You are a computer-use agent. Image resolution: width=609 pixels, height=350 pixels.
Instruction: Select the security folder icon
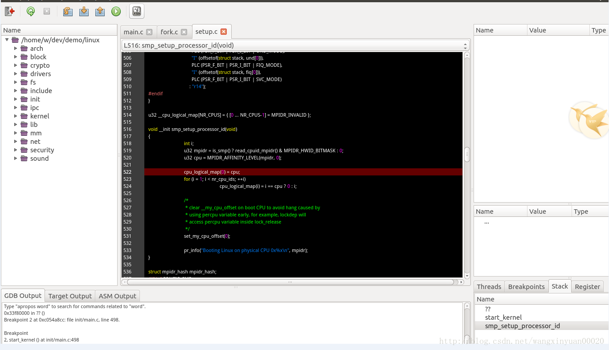[x=24, y=150]
